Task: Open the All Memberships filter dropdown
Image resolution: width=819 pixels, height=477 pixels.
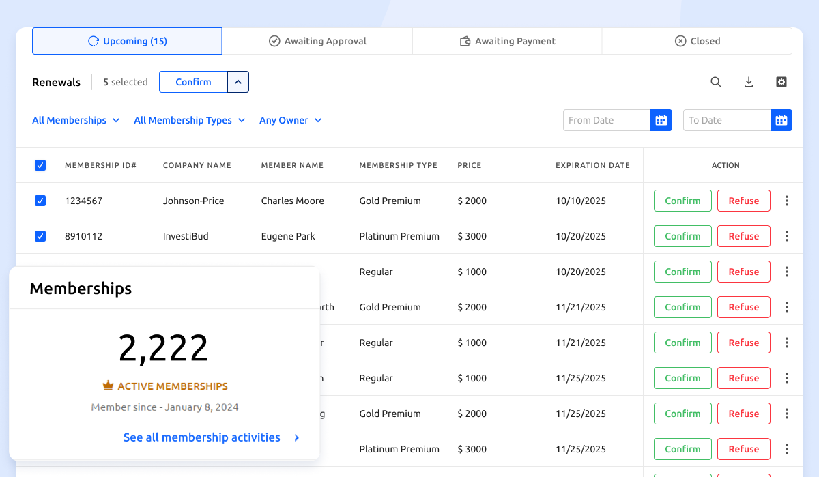Action: pyautogui.click(x=76, y=120)
